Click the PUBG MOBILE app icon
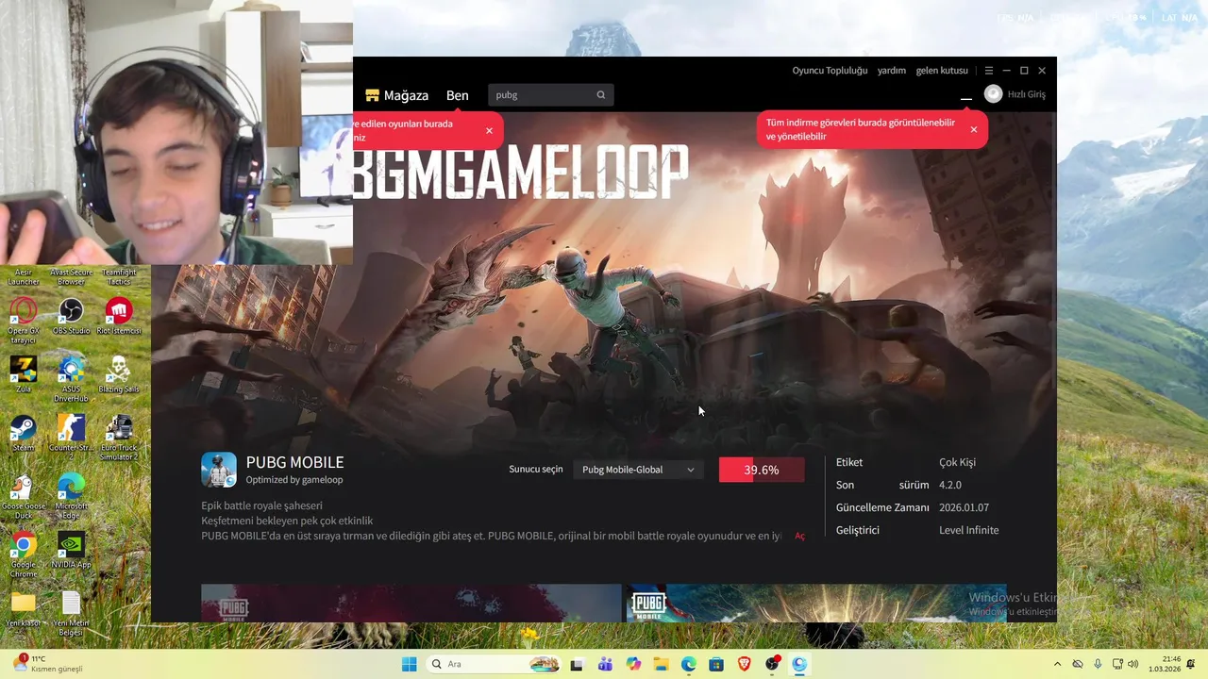 point(219,470)
